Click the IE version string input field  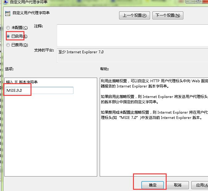40,90
